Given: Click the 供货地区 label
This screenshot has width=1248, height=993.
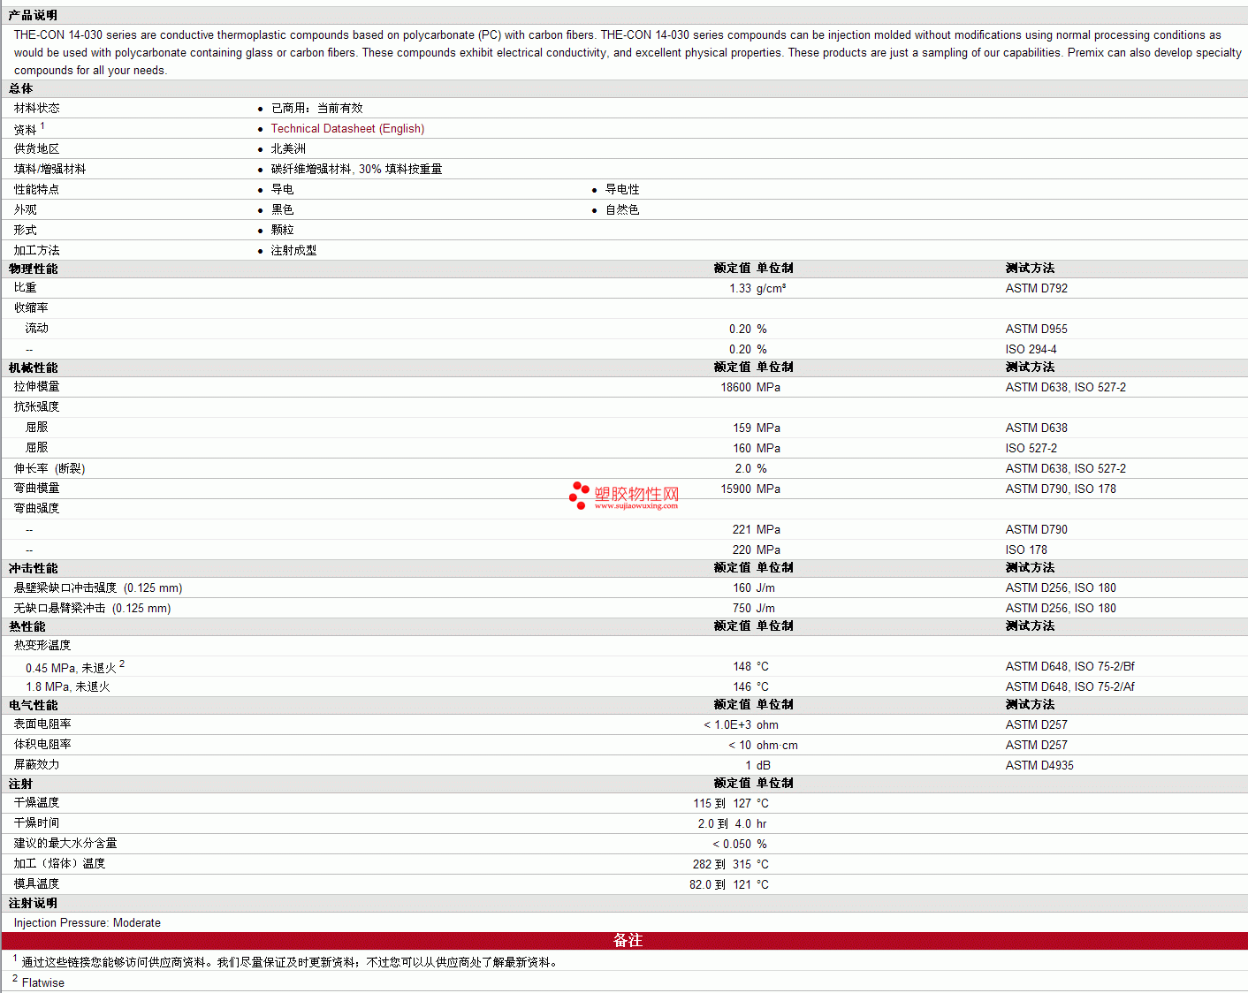Looking at the screenshot, I should click(x=37, y=149).
